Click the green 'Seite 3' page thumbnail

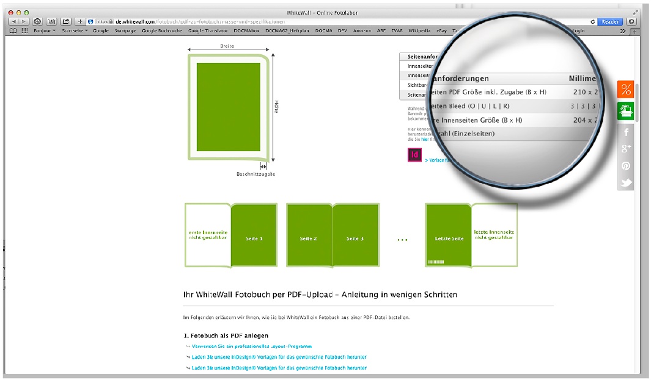click(x=356, y=235)
